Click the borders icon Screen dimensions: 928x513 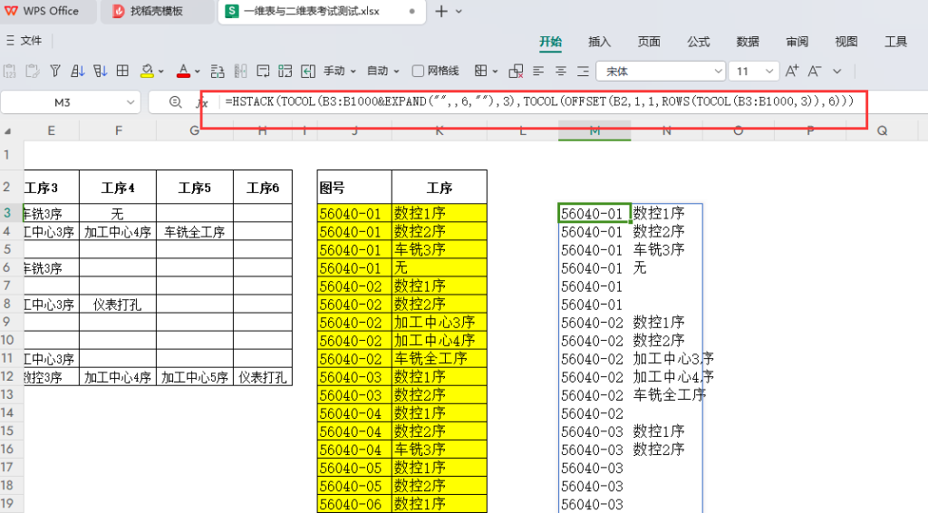(x=480, y=71)
